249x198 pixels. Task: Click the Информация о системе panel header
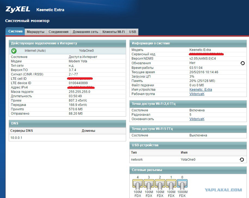pos(188,43)
